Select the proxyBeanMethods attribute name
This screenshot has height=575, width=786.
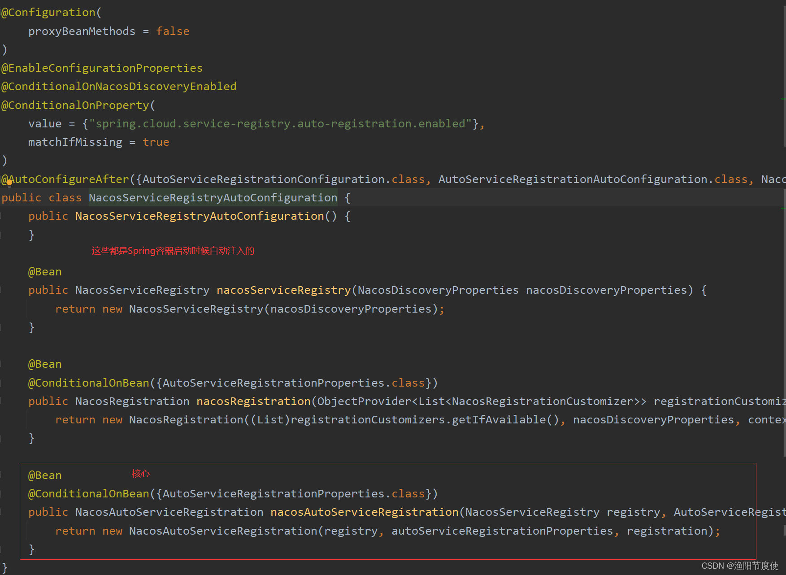pyautogui.click(x=82, y=31)
